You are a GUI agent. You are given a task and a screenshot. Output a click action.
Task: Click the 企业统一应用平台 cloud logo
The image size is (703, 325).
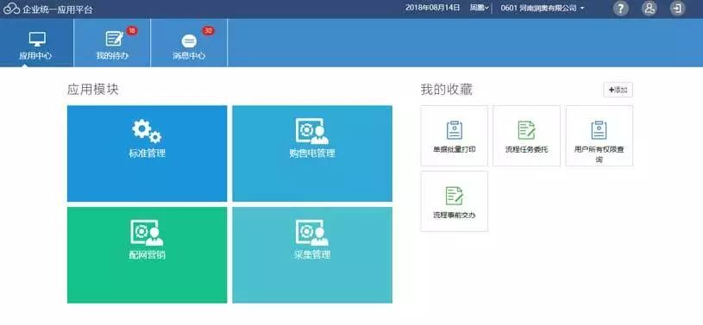(x=12, y=9)
